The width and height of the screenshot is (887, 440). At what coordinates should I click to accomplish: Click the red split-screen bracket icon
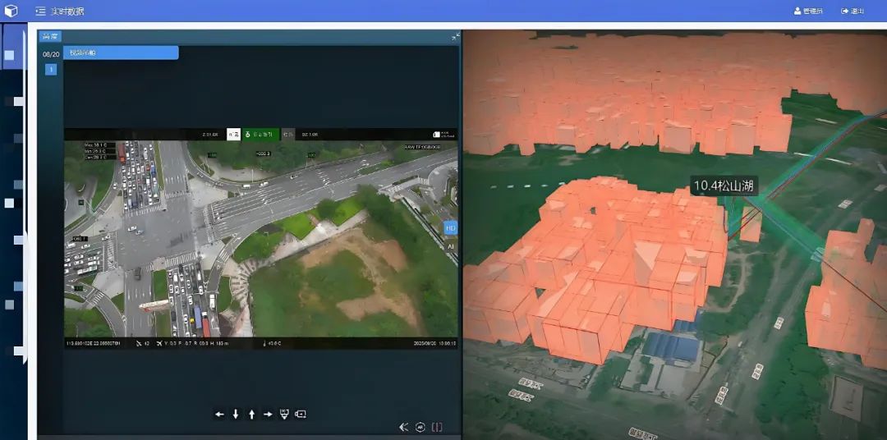[x=437, y=427]
